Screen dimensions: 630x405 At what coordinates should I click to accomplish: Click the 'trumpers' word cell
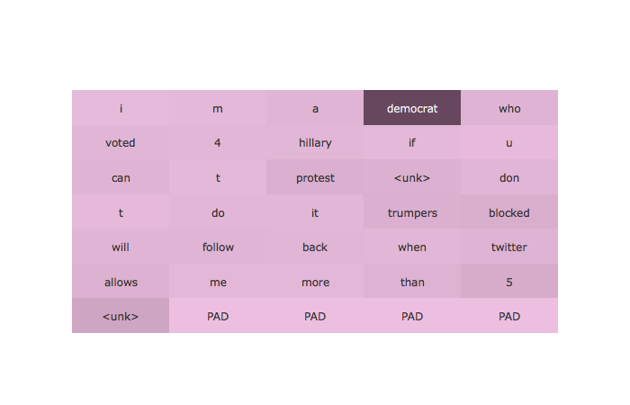click(x=412, y=212)
